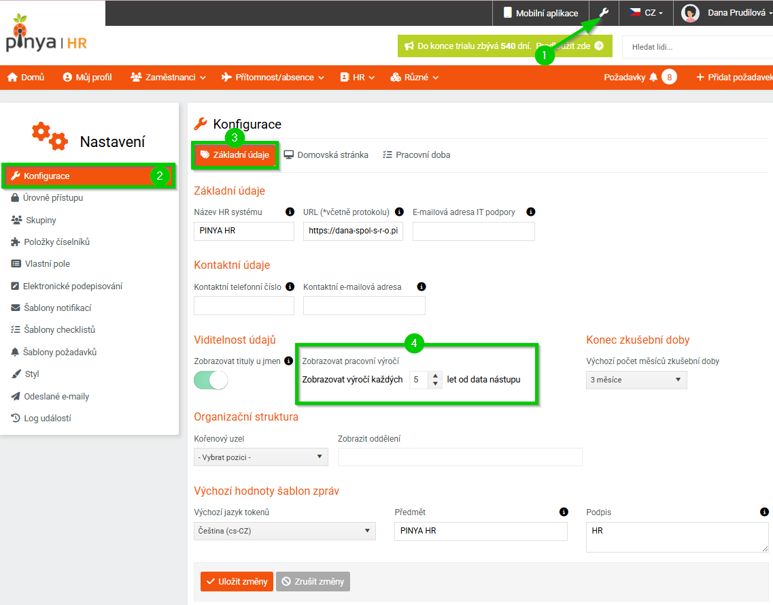773x605 pixels.
Task: Click info icon beside Předmět label
Action: tap(564, 512)
